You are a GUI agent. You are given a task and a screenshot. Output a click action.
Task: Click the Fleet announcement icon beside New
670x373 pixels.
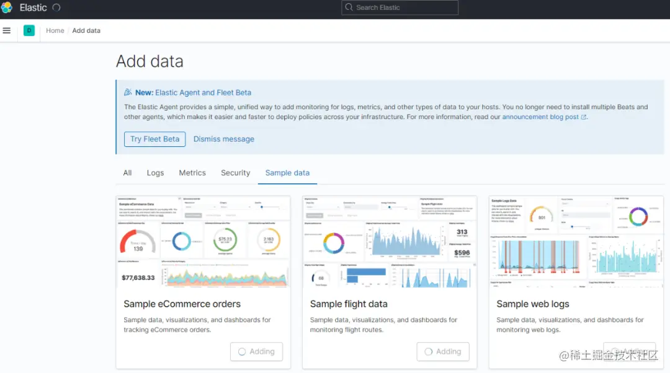128,92
